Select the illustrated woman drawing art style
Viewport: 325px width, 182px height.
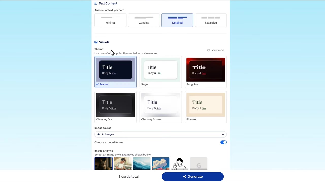(x=123, y=163)
